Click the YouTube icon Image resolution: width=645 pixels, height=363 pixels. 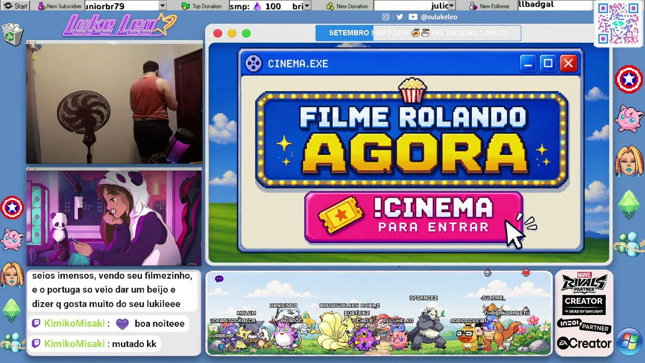(413, 17)
